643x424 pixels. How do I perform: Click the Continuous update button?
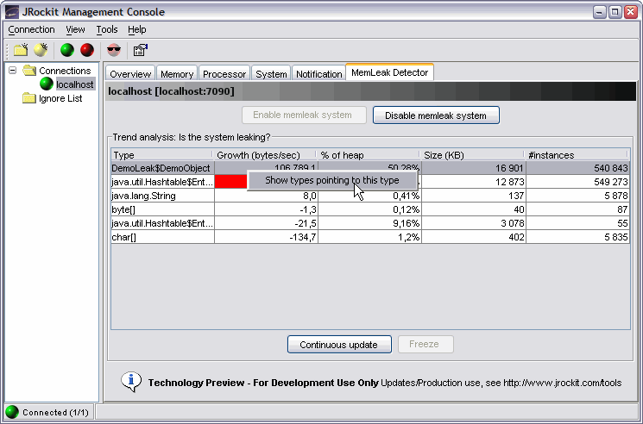click(339, 344)
